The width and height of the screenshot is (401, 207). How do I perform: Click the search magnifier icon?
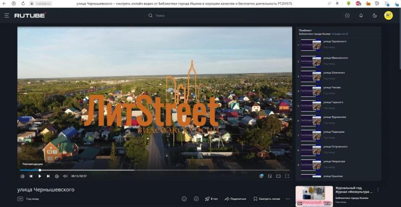tap(150, 16)
